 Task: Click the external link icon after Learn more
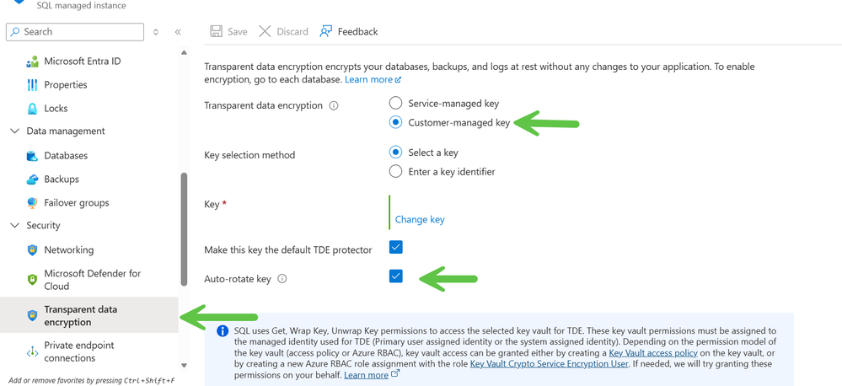[398, 80]
